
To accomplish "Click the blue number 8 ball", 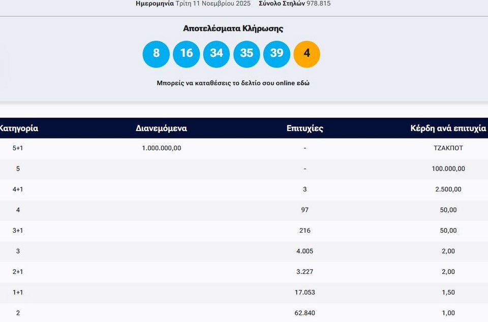I will 156,54.
